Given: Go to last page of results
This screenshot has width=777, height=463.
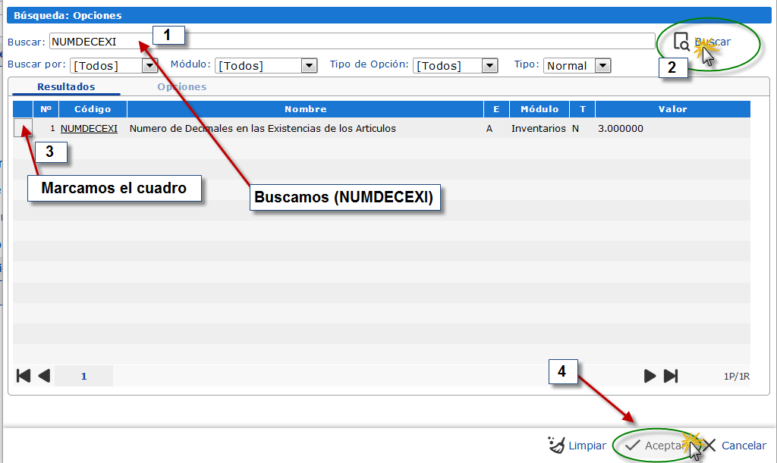Looking at the screenshot, I should [x=671, y=376].
